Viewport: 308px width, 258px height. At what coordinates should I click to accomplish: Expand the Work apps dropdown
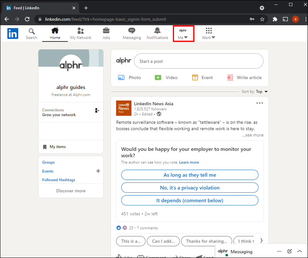click(208, 34)
